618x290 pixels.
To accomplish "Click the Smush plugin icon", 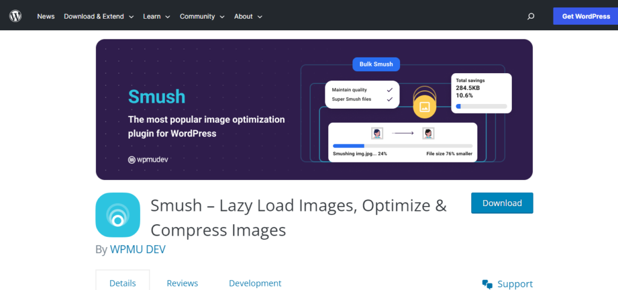I will [x=118, y=214].
